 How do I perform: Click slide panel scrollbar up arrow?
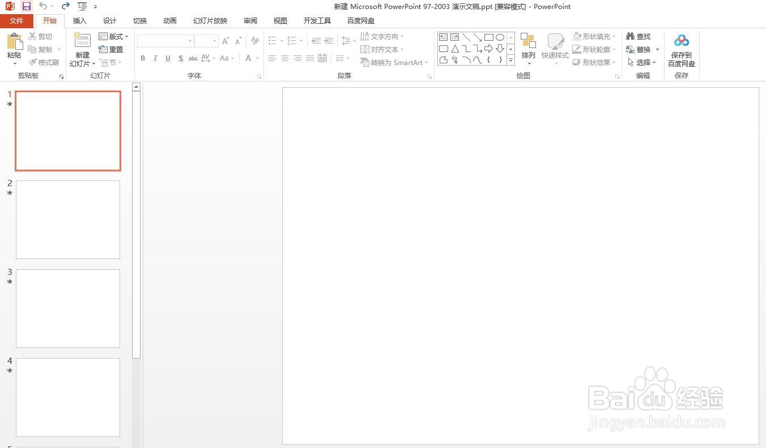[136, 87]
